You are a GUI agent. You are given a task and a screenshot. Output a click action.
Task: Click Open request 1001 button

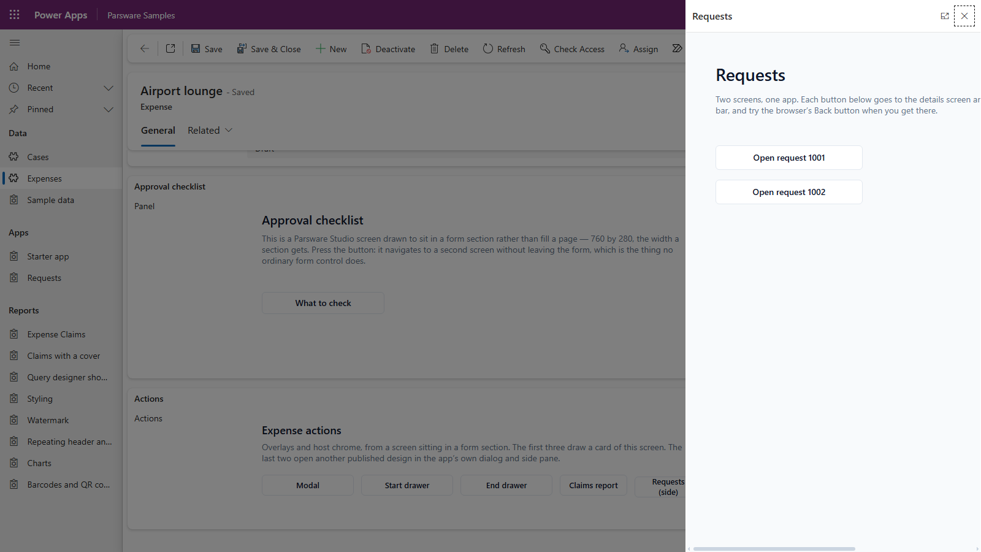(789, 158)
